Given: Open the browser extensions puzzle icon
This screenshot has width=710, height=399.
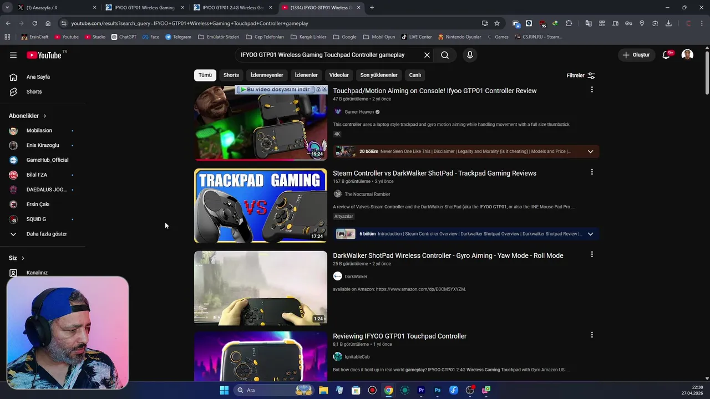Looking at the screenshot, I should (x=569, y=23).
